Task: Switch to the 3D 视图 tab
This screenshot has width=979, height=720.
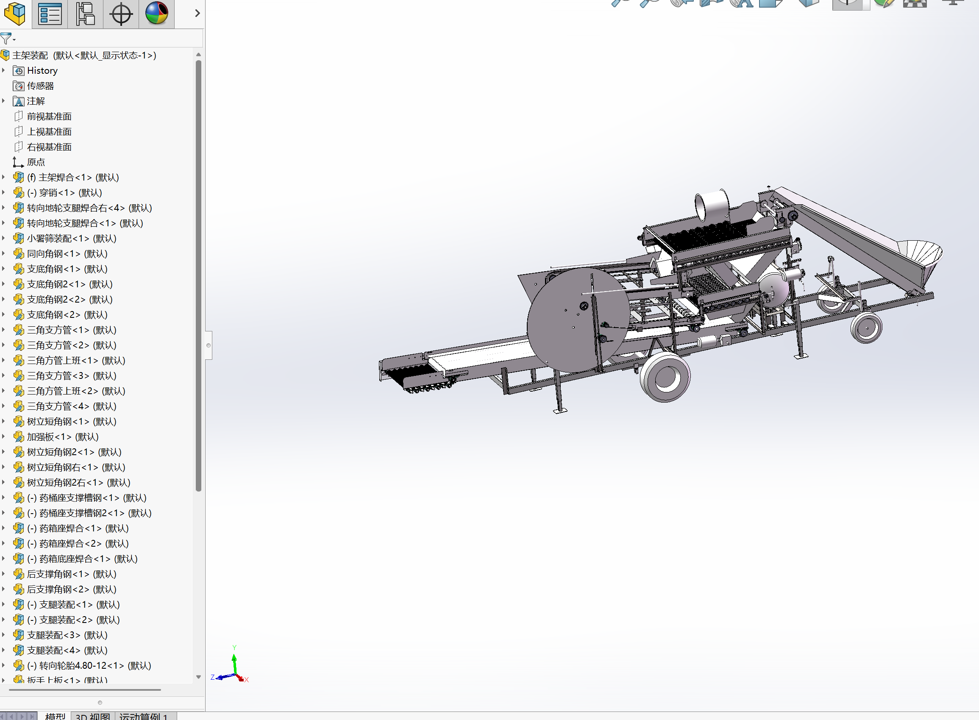Action: [92, 716]
